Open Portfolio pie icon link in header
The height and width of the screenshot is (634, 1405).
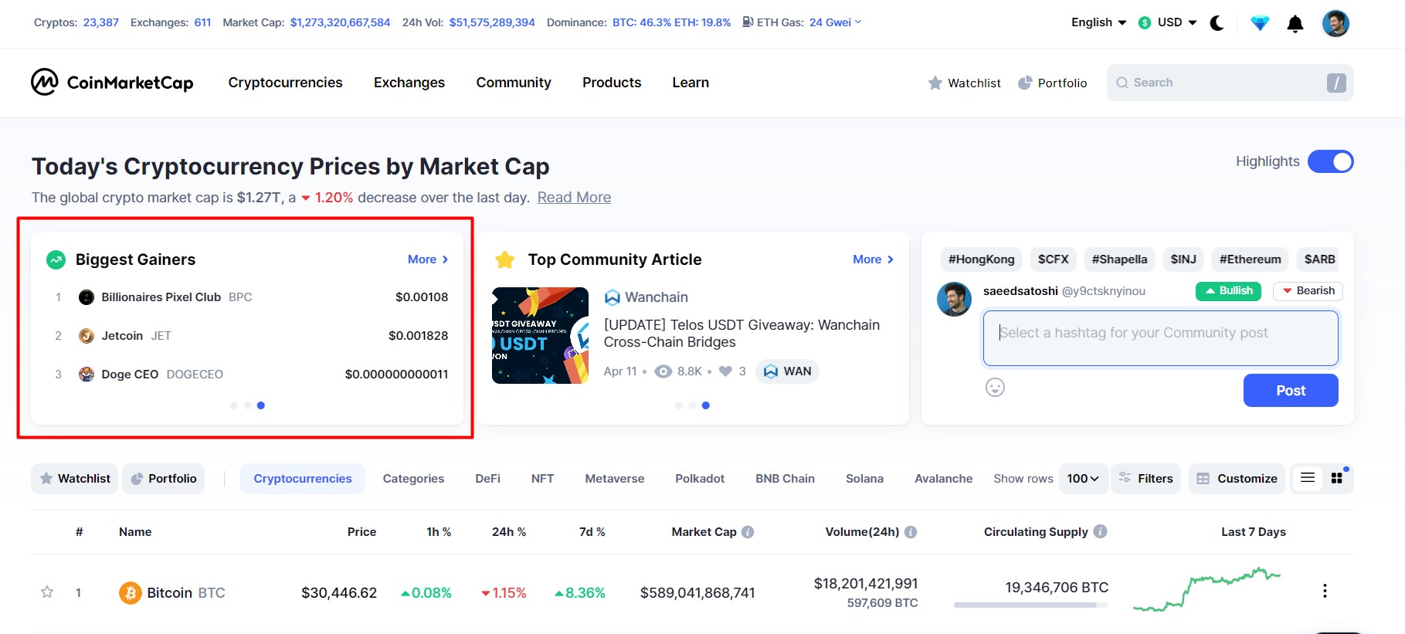tap(1052, 83)
